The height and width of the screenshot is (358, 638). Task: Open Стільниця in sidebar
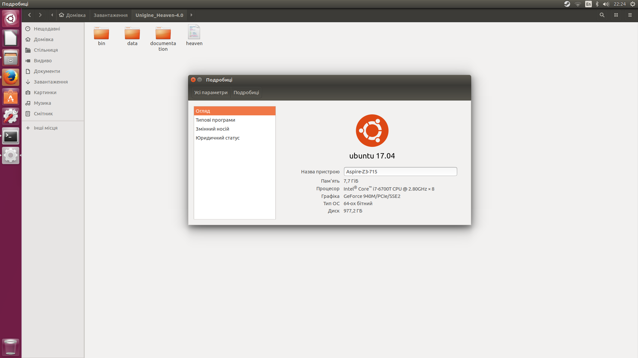[x=53, y=50]
